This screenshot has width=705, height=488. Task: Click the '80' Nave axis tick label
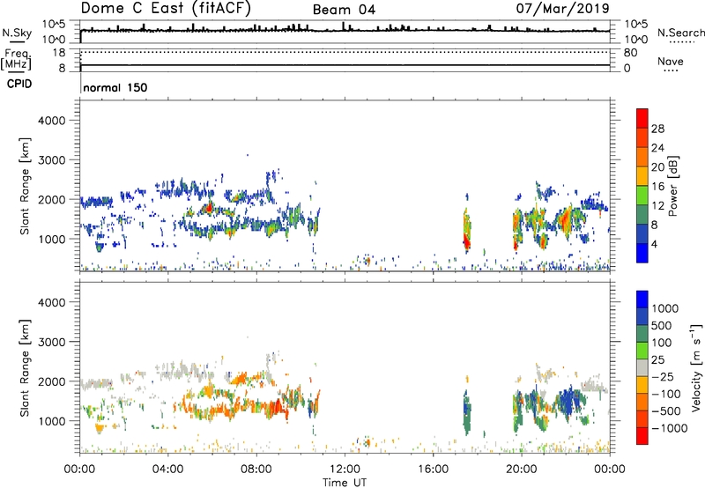pyautogui.click(x=630, y=53)
